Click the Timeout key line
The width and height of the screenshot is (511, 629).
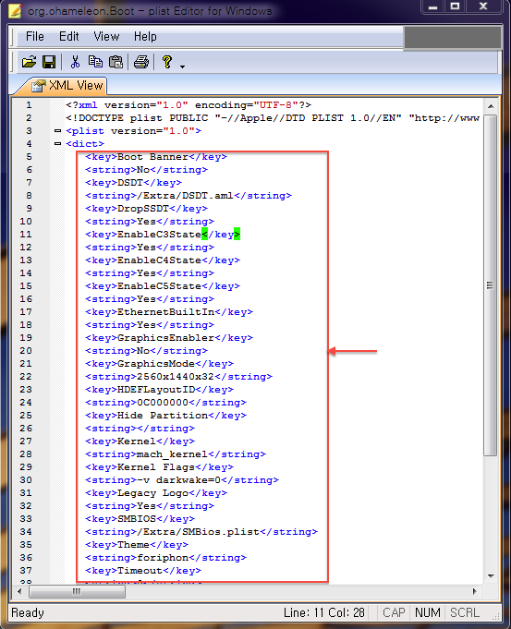(x=143, y=571)
